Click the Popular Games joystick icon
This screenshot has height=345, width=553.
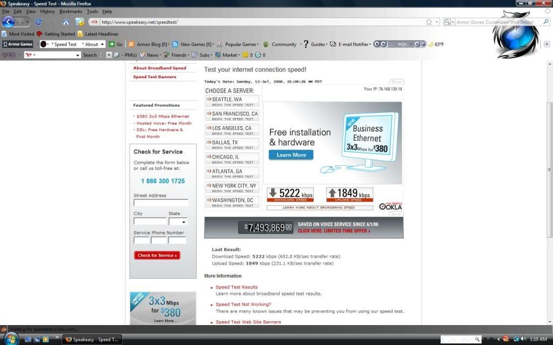220,44
